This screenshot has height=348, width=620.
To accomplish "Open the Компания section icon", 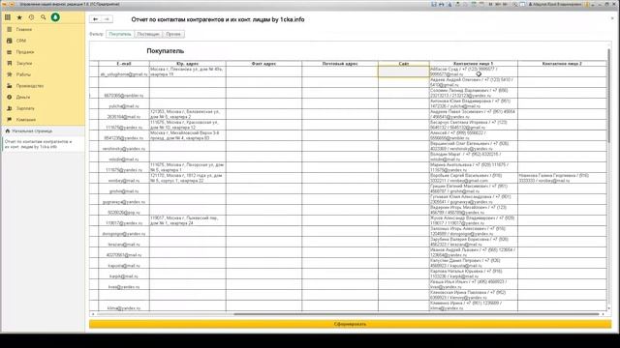I will point(9,120).
